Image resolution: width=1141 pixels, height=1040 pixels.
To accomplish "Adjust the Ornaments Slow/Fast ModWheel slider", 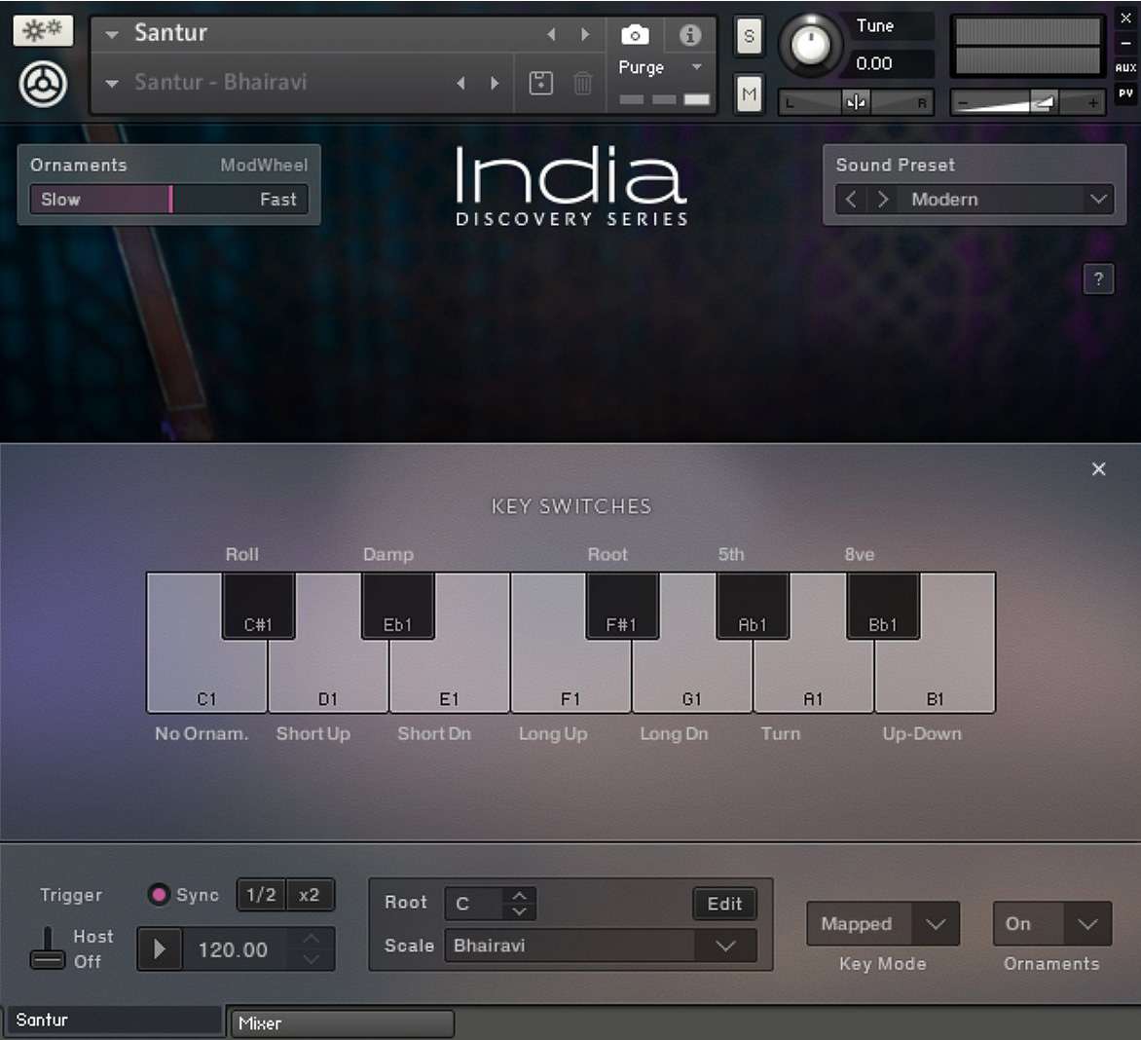I will [x=170, y=200].
